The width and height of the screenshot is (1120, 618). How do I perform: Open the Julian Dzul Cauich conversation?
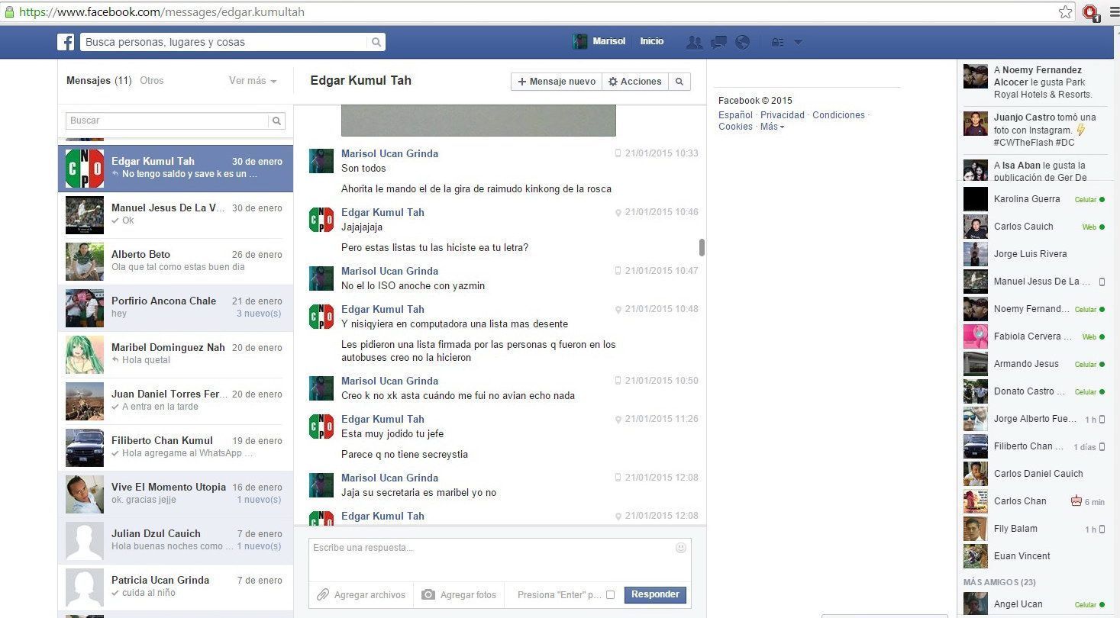[x=176, y=541]
